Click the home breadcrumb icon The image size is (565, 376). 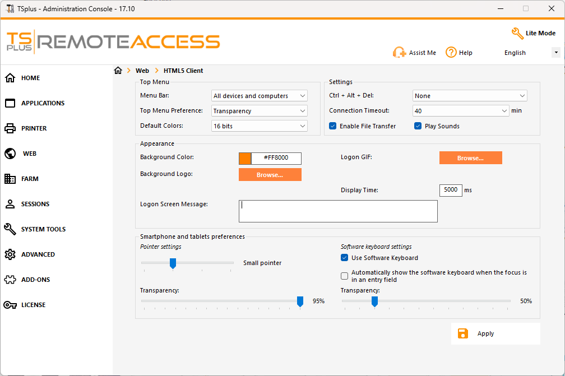click(118, 70)
